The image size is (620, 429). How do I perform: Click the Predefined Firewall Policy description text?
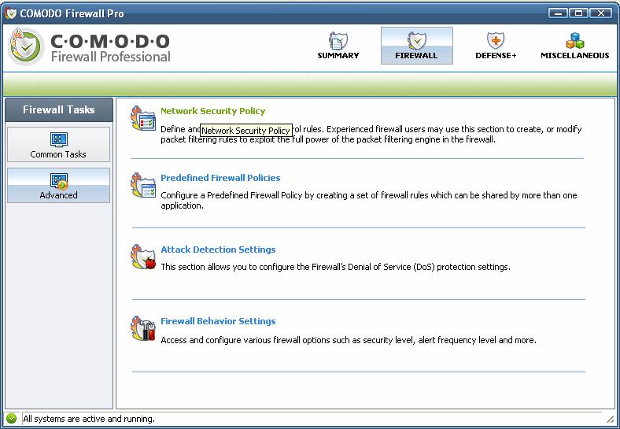pyautogui.click(x=368, y=200)
